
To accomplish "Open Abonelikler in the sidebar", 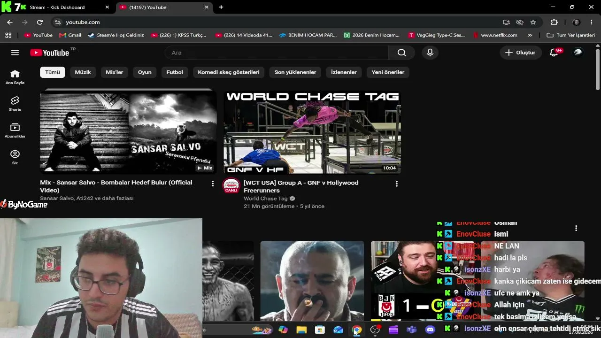I will (x=15, y=131).
